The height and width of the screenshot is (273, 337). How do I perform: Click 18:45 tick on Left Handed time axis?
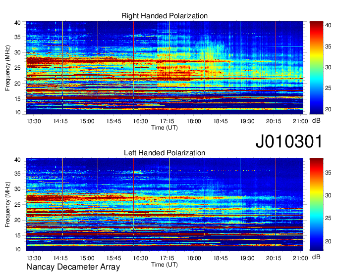221,258
